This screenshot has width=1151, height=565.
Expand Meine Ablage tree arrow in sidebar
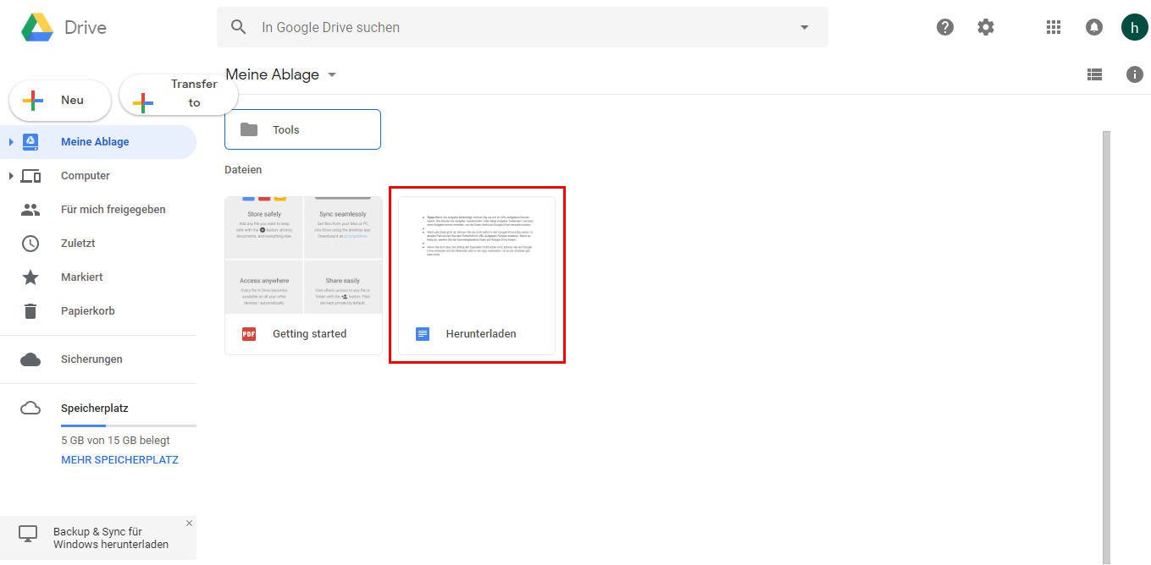(11, 142)
